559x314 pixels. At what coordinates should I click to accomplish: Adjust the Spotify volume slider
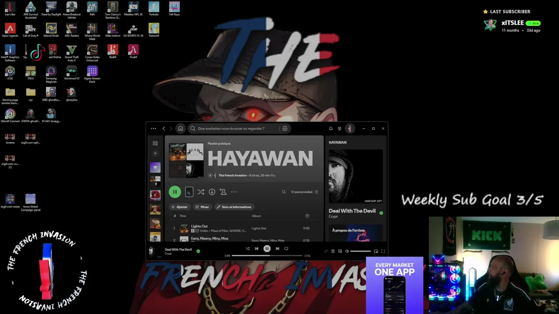pyautogui.click(x=361, y=251)
